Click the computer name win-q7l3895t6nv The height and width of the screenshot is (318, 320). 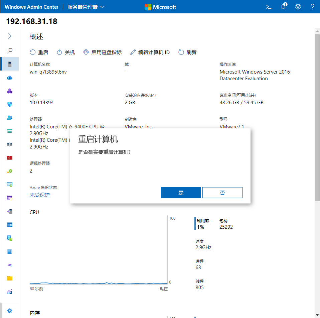click(x=48, y=72)
